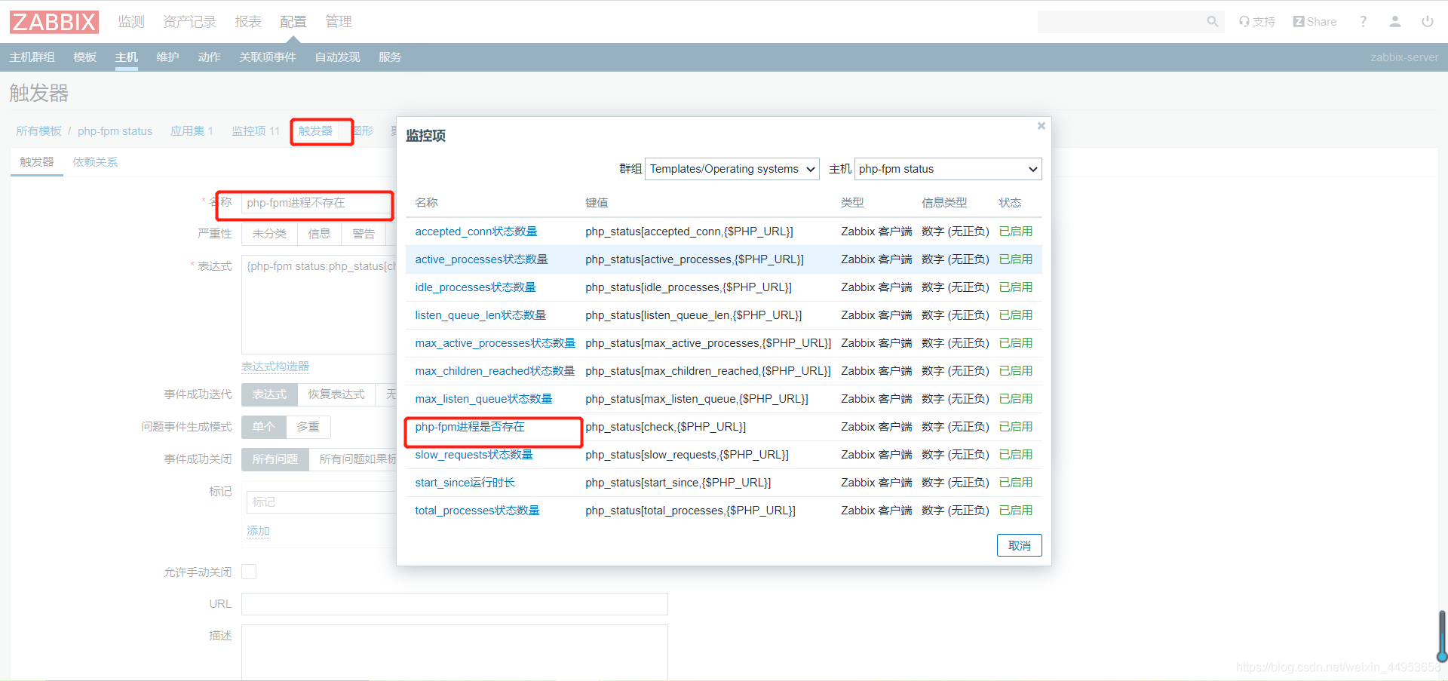Select active_processes状态数量 item

pyautogui.click(x=481, y=259)
